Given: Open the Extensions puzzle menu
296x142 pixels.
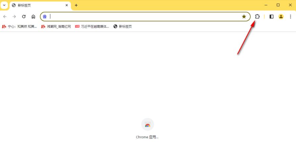Looking at the screenshot, I should (x=257, y=17).
